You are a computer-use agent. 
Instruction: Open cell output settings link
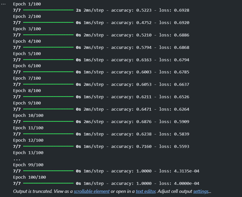click(201, 191)
